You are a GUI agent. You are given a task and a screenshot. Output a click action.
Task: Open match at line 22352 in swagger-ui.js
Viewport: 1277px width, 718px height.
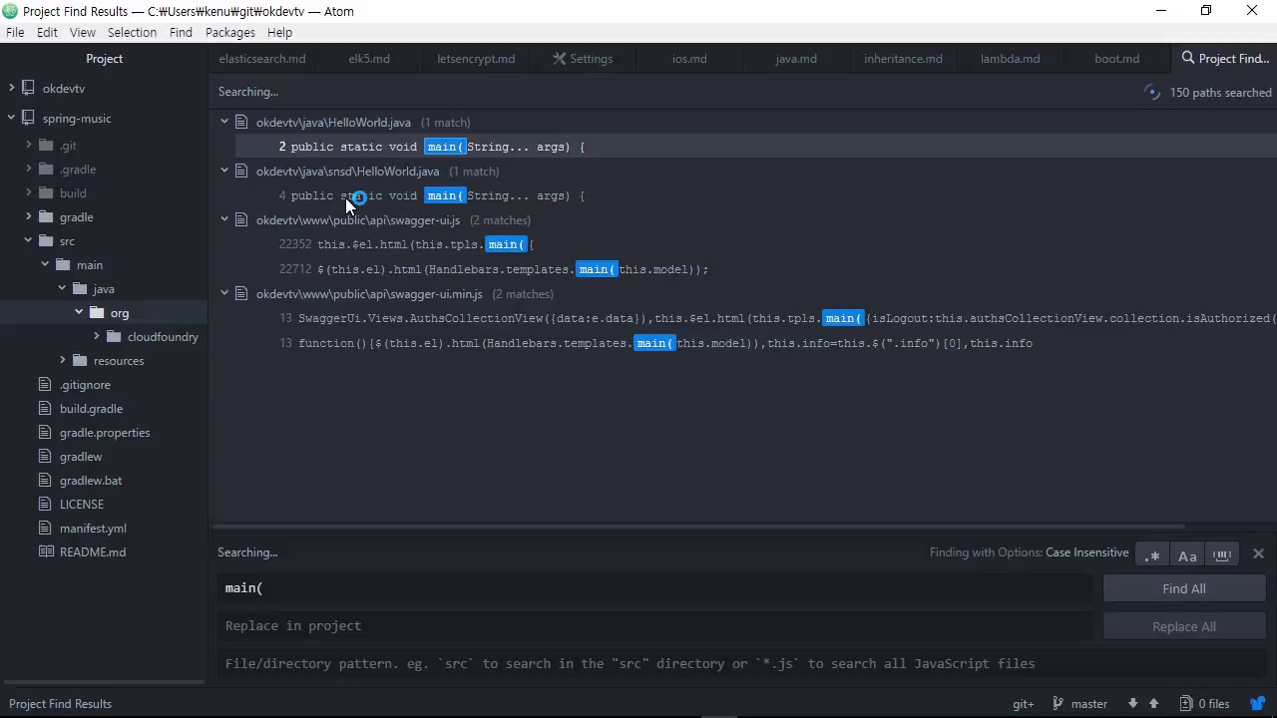pos(755,244)
